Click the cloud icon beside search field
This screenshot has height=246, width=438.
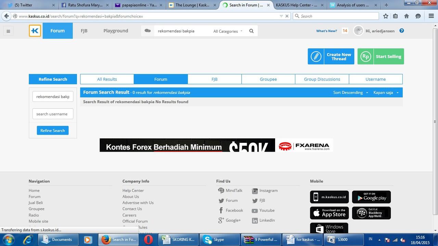[x=147, y=31]
